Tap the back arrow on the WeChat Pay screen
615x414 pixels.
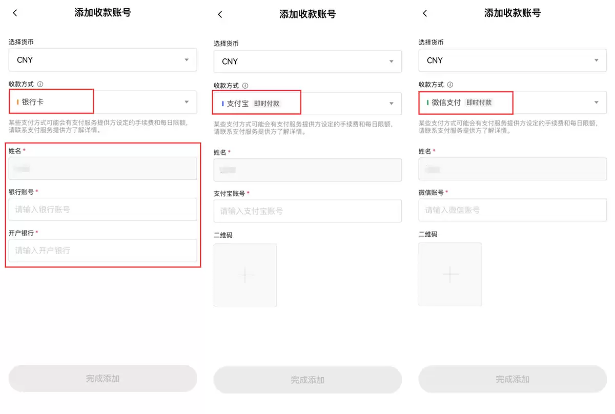(425, 13)
